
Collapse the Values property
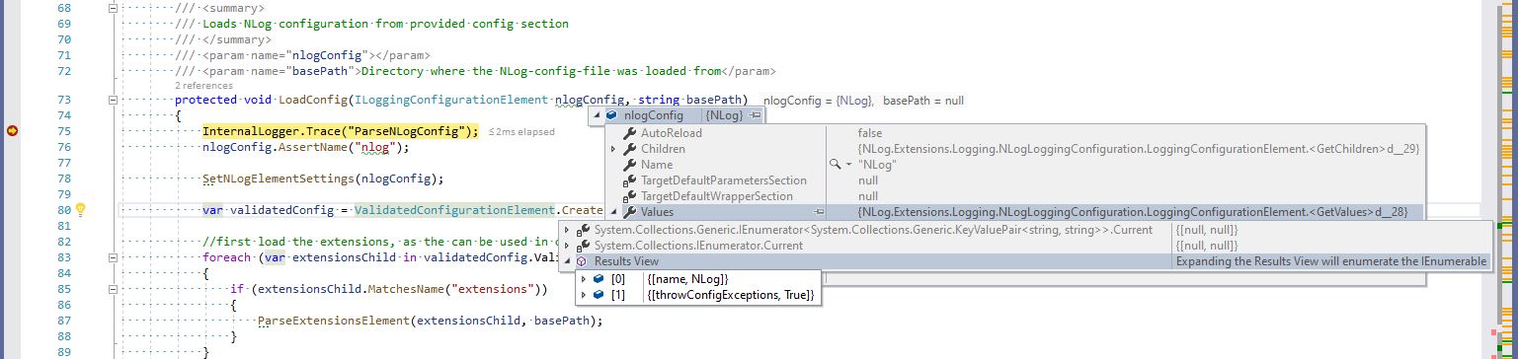pyautogui.click(x=613, y=212)
